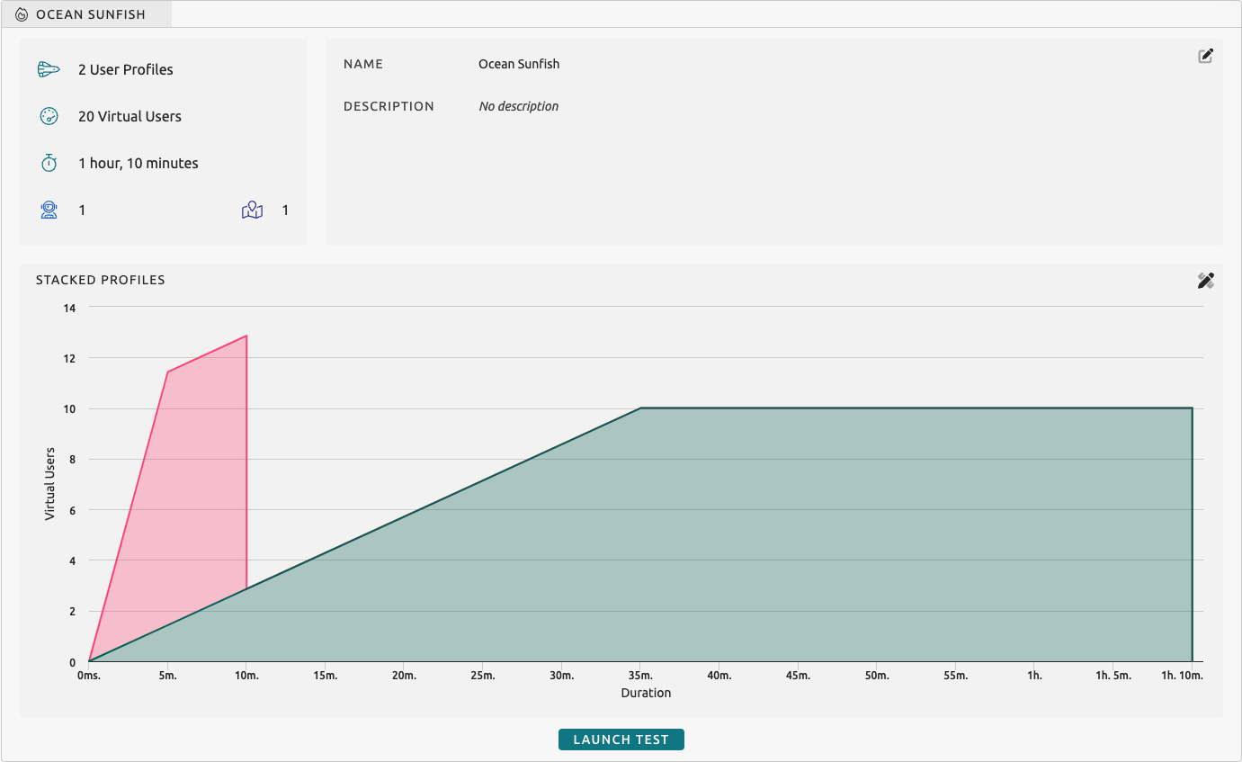Click the 1 hour, 10 minutes label
This screenshot has width=1242, height=762.
click(x=138, y=163)
